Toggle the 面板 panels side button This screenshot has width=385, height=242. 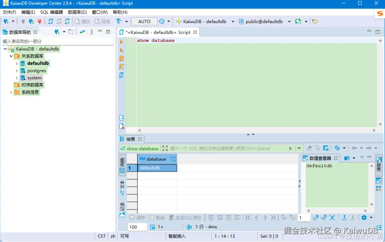(x=379, y=164)
